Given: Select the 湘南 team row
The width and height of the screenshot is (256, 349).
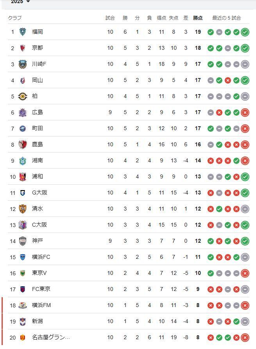Looking at the screenshot, I should coord(129,160).
